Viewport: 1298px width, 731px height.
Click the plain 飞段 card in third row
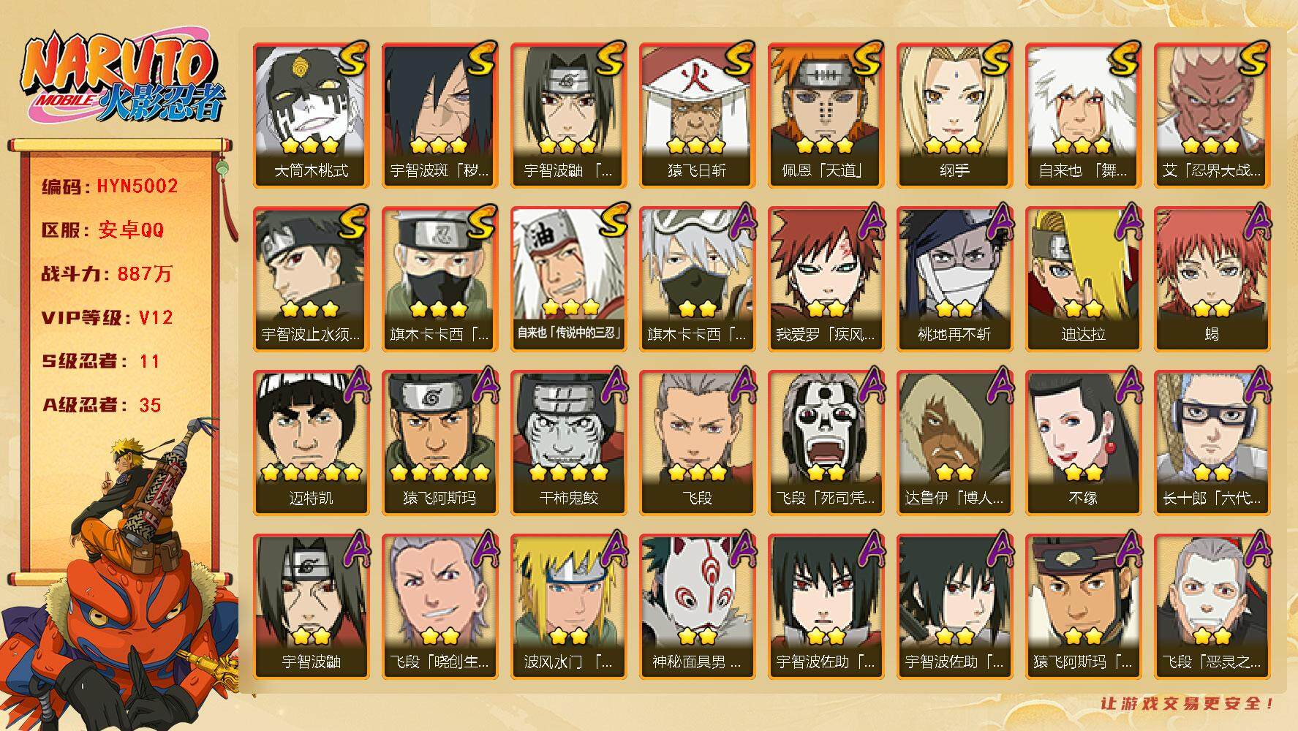click(x=697, y=443)
